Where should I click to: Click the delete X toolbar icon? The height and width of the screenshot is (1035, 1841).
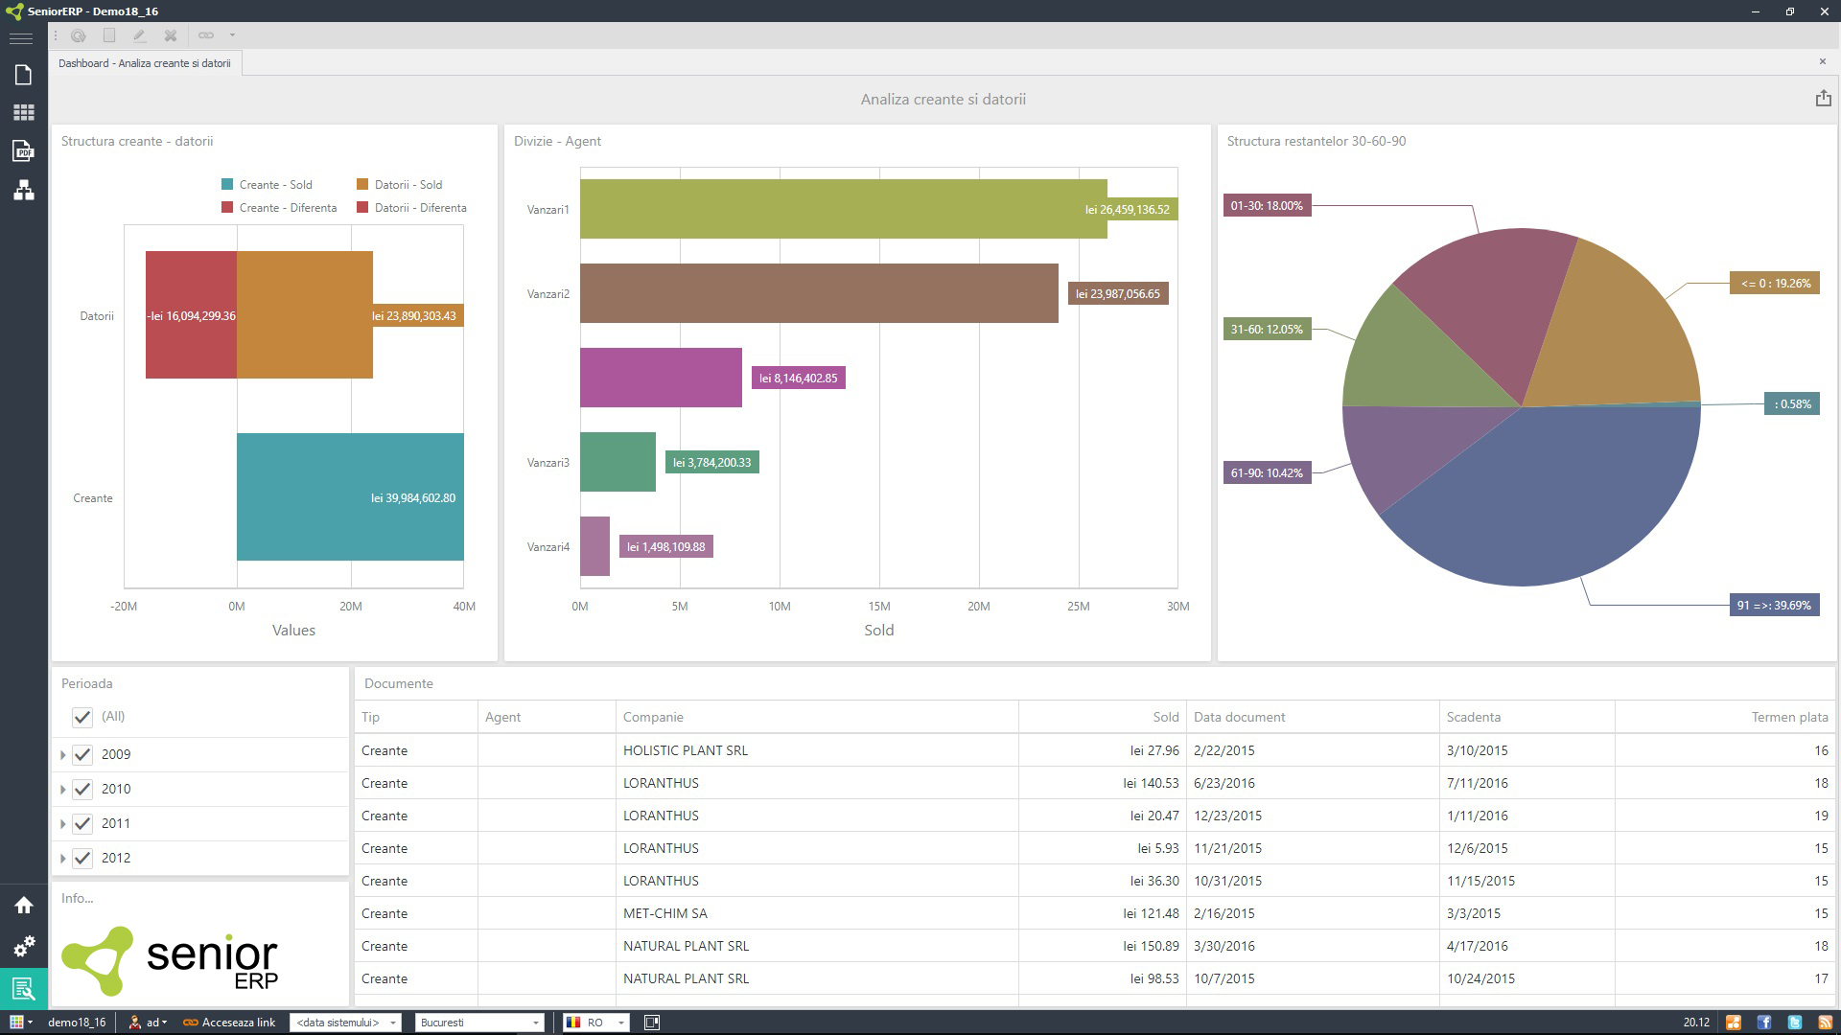(170, 35)
